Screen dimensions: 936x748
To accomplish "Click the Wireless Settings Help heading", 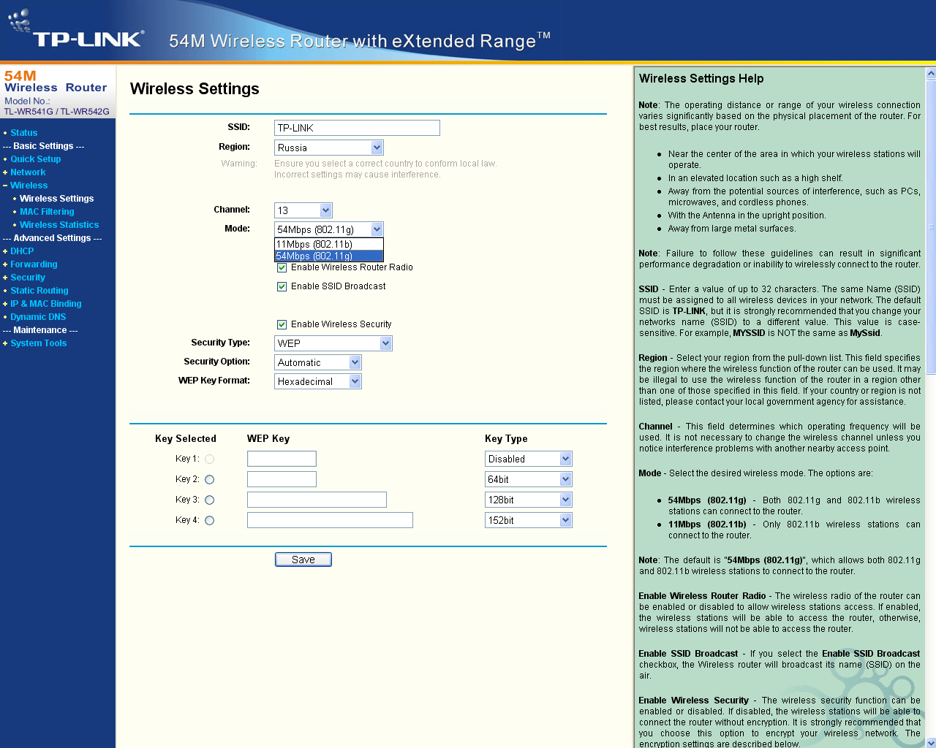I will 701,79.
